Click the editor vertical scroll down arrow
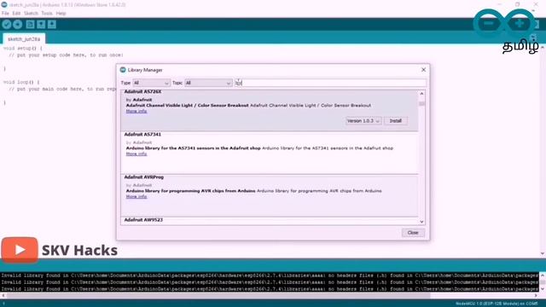The image size is (546, 307). [x=543, y=254]
